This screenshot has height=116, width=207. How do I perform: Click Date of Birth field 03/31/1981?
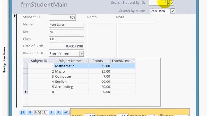pos(67,46)
